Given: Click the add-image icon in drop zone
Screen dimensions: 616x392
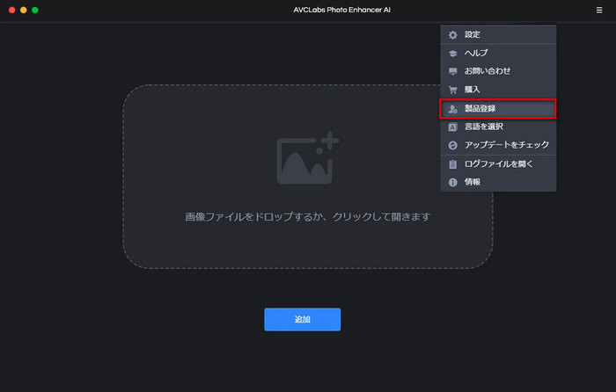Looking at the screenshot, I should pos(308,157).
